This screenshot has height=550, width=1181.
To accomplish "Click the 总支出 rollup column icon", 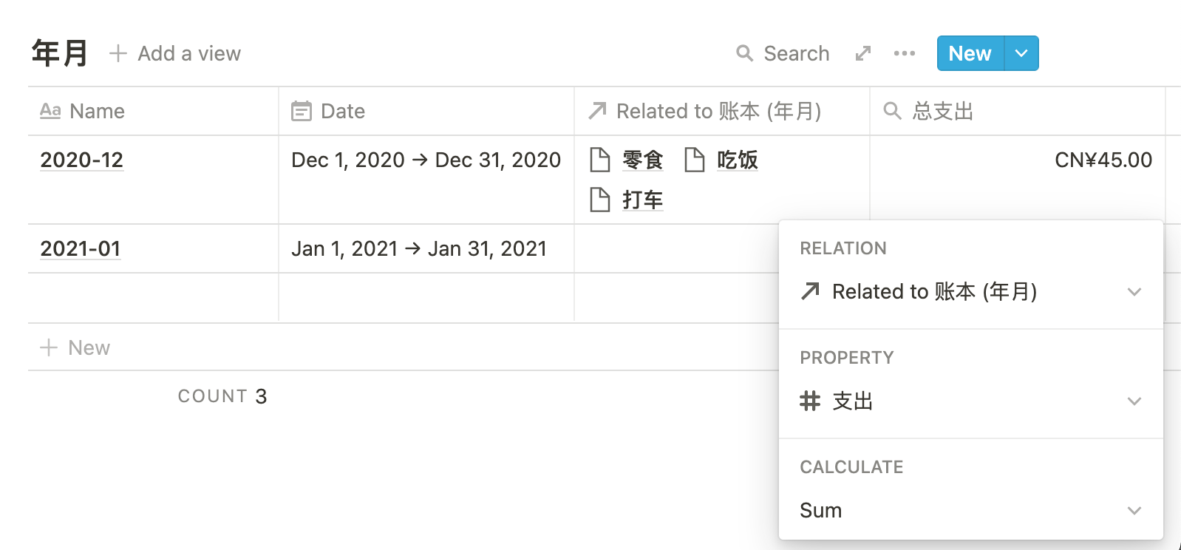I will click(892, 111).
